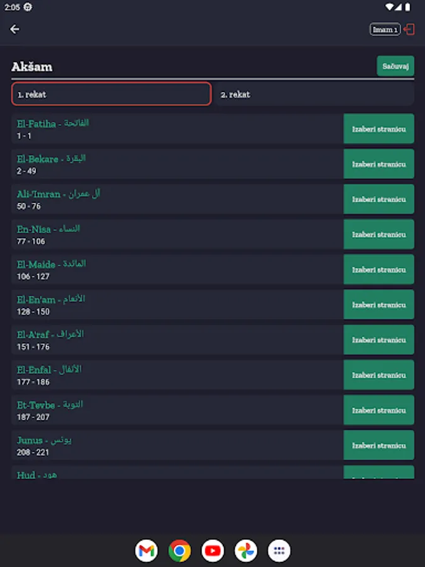The image size is (425, 567).
Task: Open the Gmail app in the dock
Action: (x=146, y=551)
